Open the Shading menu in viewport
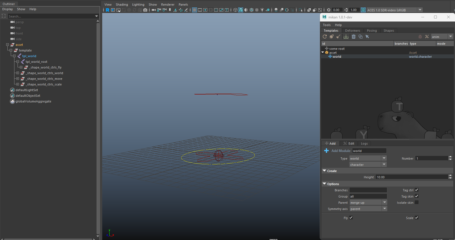This screenshot has height=240, width=455. (121, 4)
